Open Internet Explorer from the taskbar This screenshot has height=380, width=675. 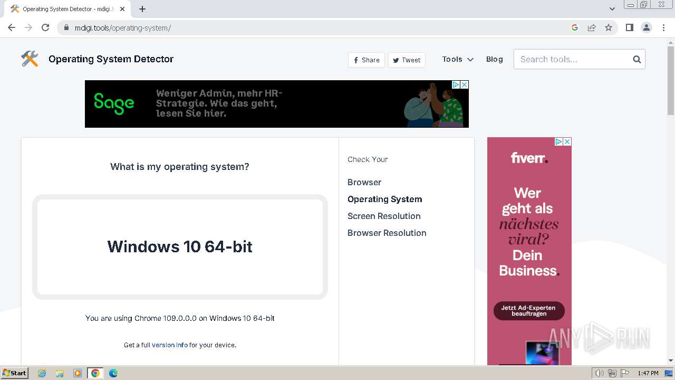coord(42,373)
